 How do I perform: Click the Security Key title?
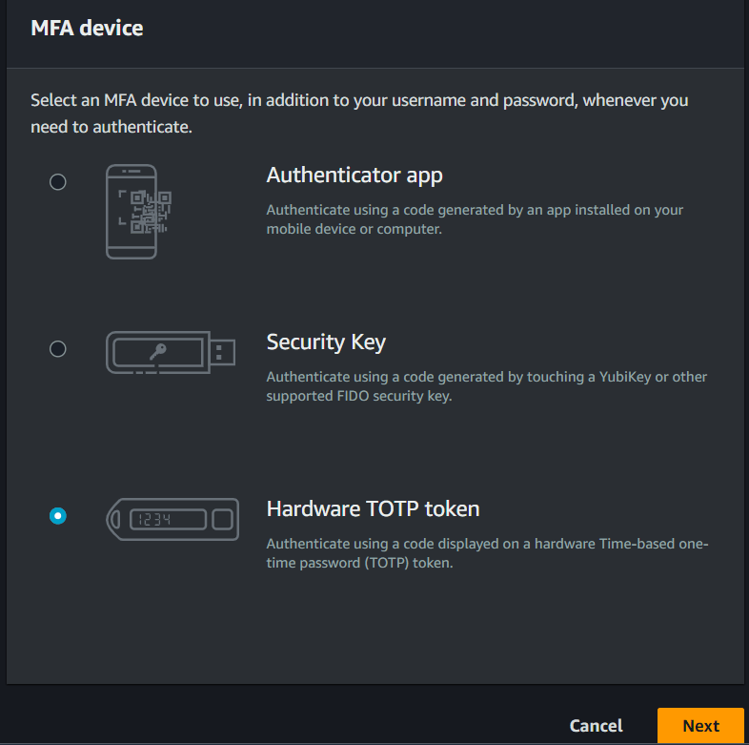(326, 342)
